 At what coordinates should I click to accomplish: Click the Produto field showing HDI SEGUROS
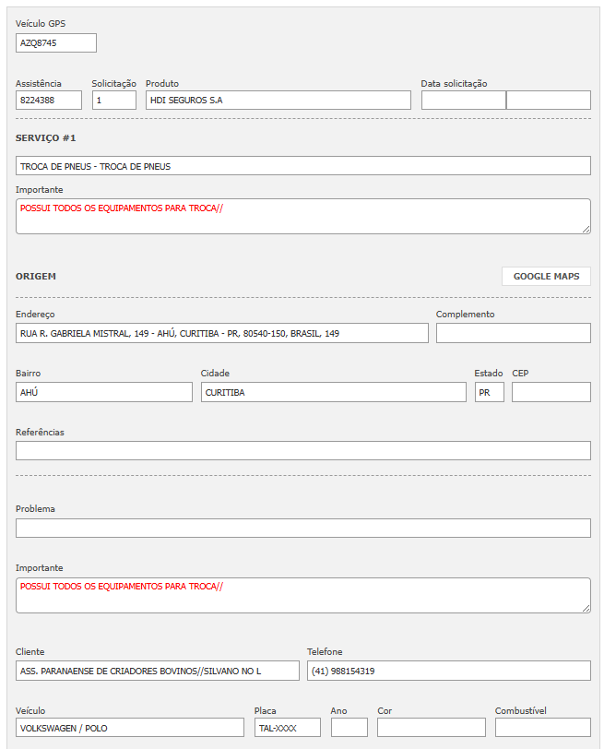coord(278,100)
